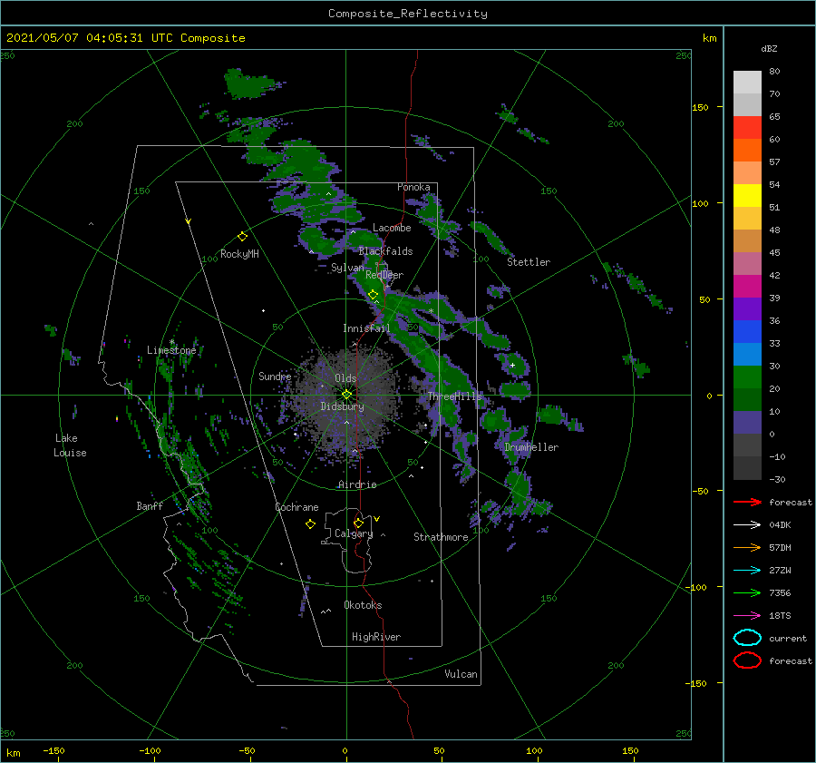The height and width of the screenshot is (763, 816).
Task: Click the Sundre label
Action: pyautogui.click(x=275, y=376)
